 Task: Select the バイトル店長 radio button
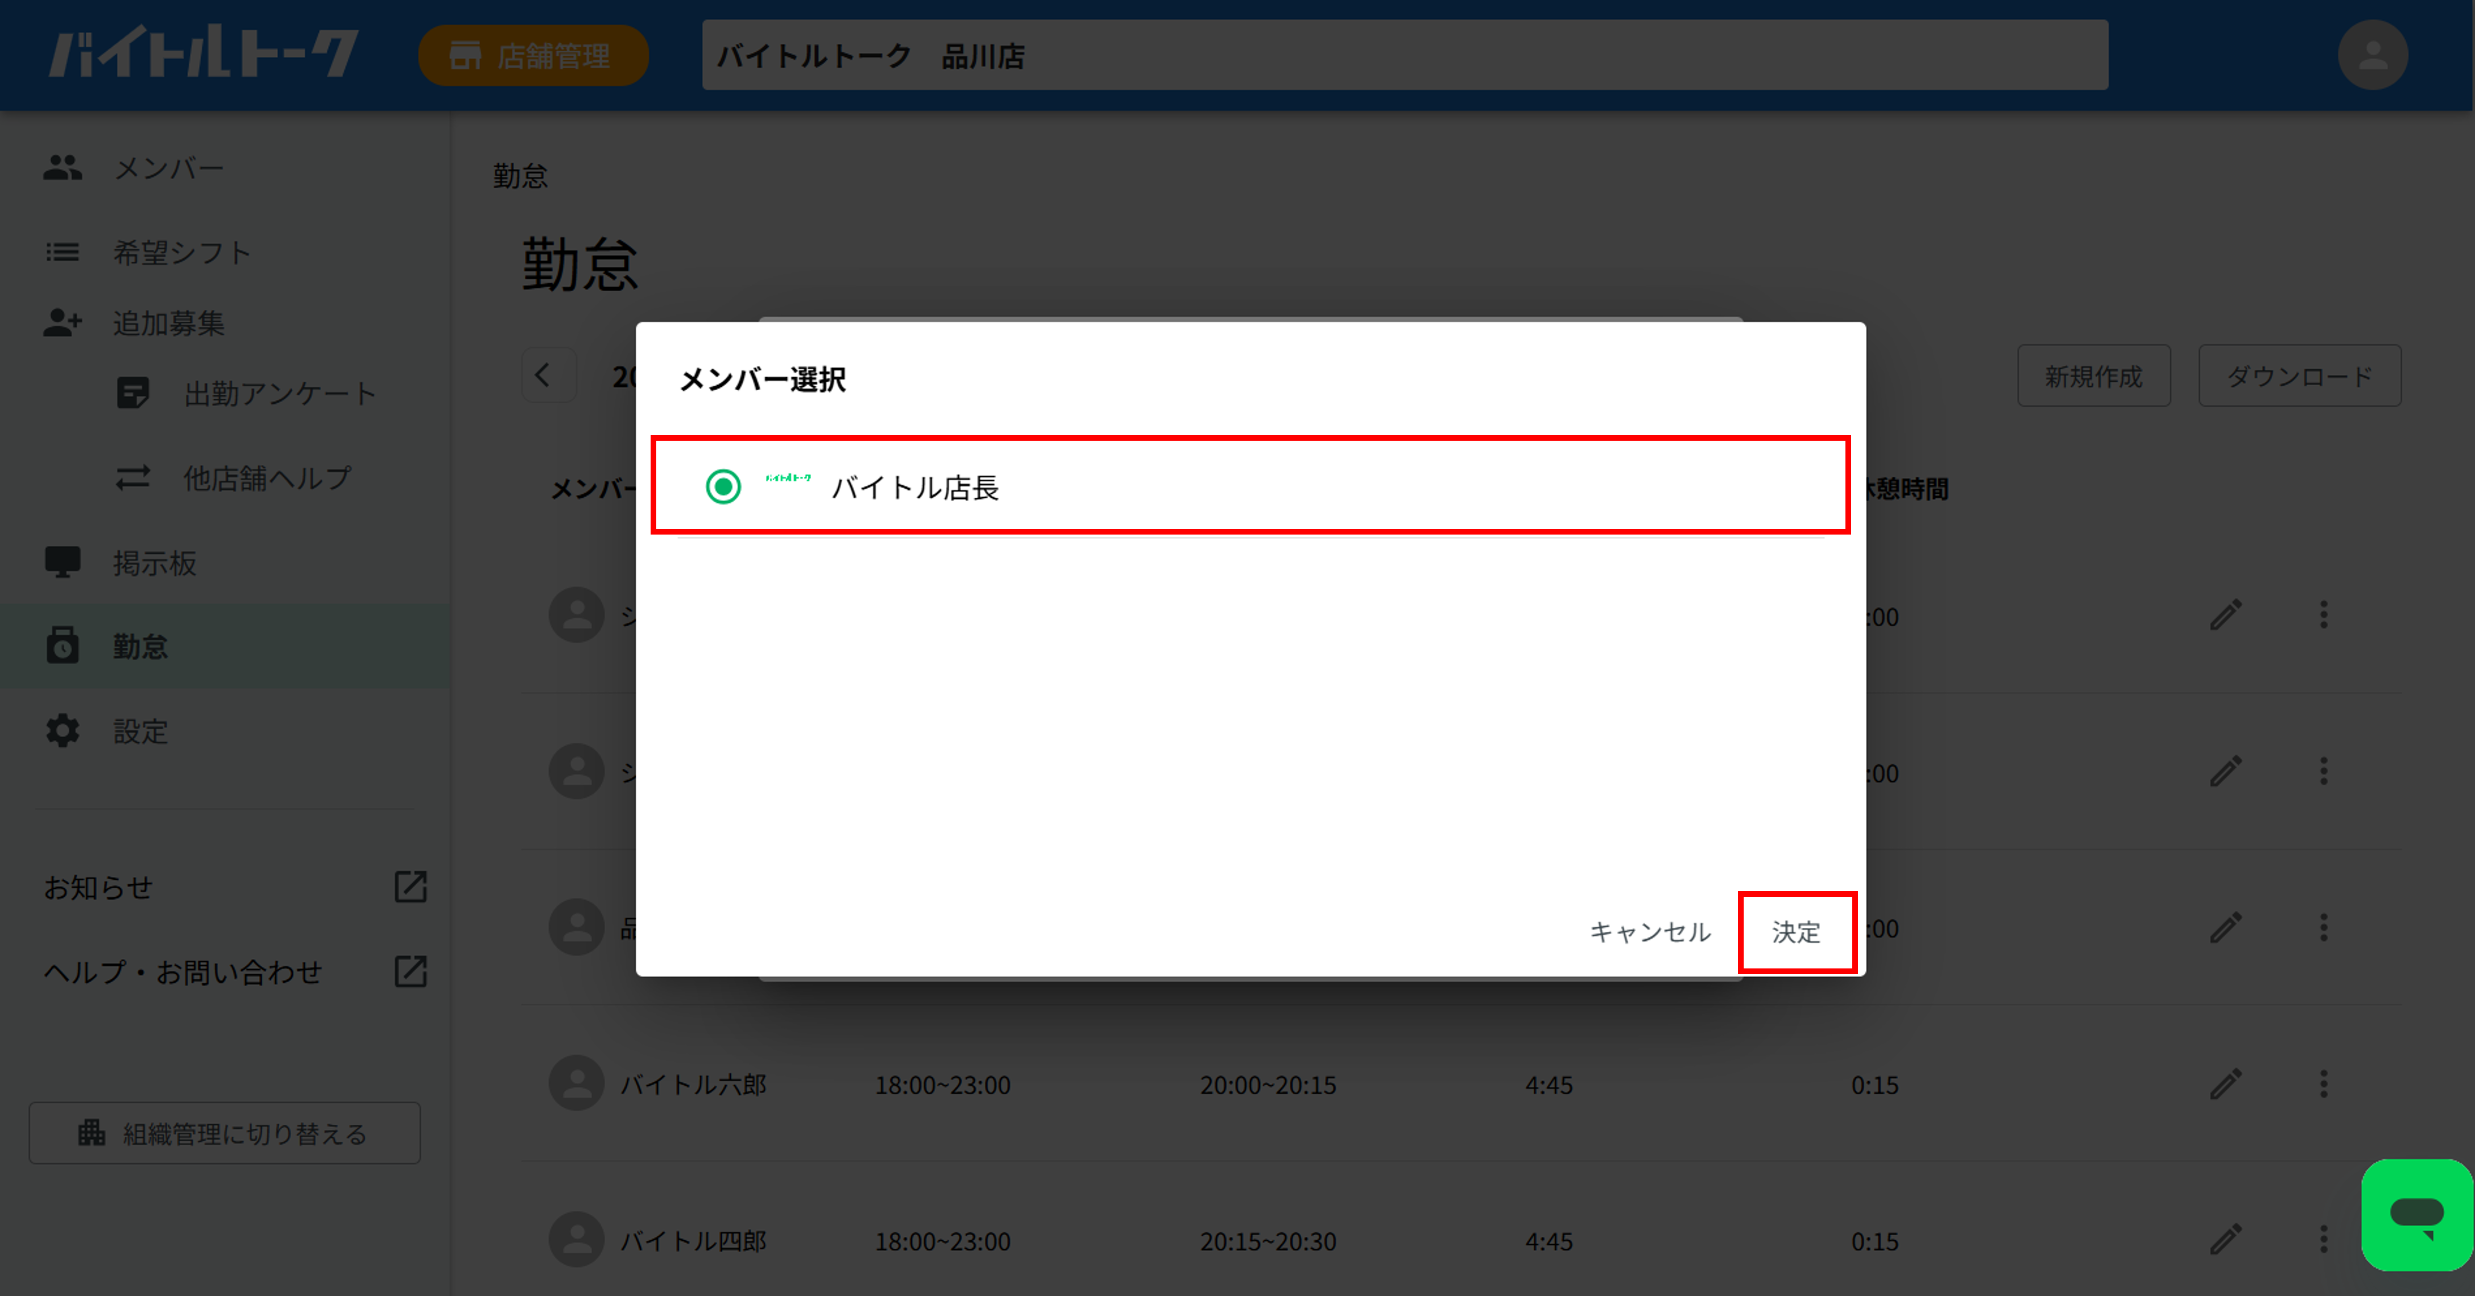pos(722,486)
